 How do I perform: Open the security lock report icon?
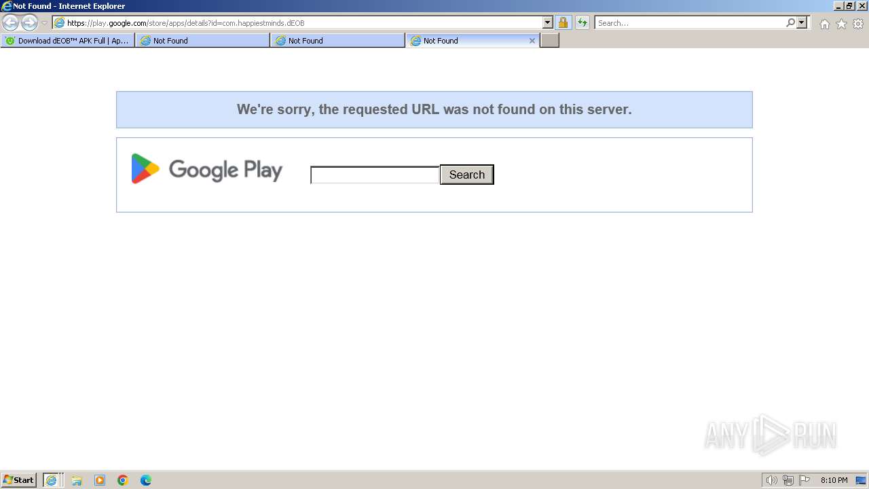(x=563, y=22)
